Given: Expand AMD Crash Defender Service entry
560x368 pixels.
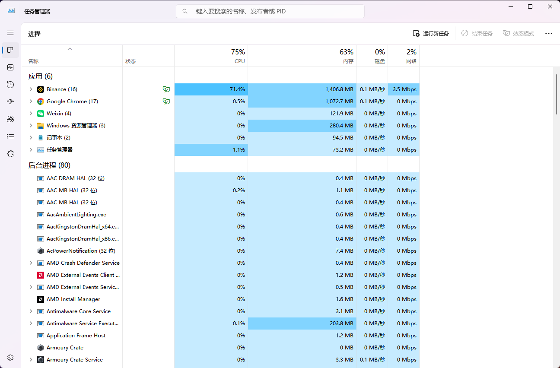Looking at the screenshot, I should coord(31,263).
